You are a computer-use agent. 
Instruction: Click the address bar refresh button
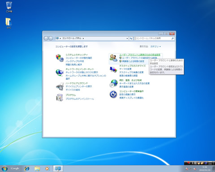(x=131, y=39)
